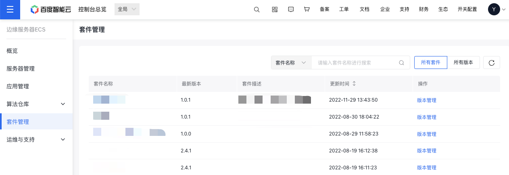
Task: Open 应用管理 in sidebar
Action: [18, 86]
